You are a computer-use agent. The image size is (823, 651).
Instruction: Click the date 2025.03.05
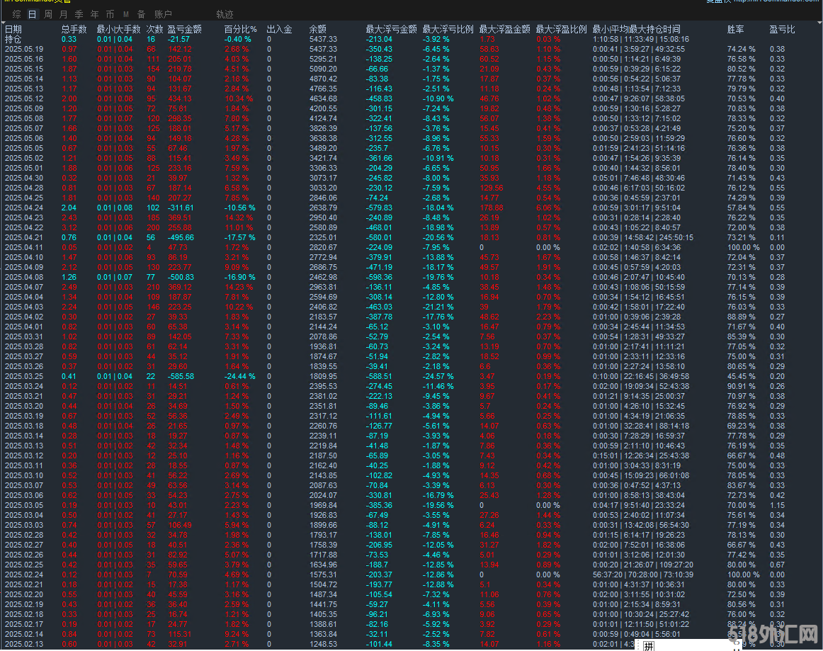click(x=24, y=506)
